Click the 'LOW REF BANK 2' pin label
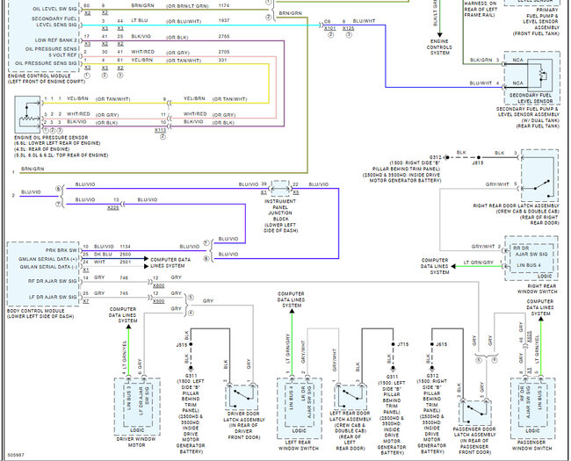The image size is (571, 461). [56, 40]
